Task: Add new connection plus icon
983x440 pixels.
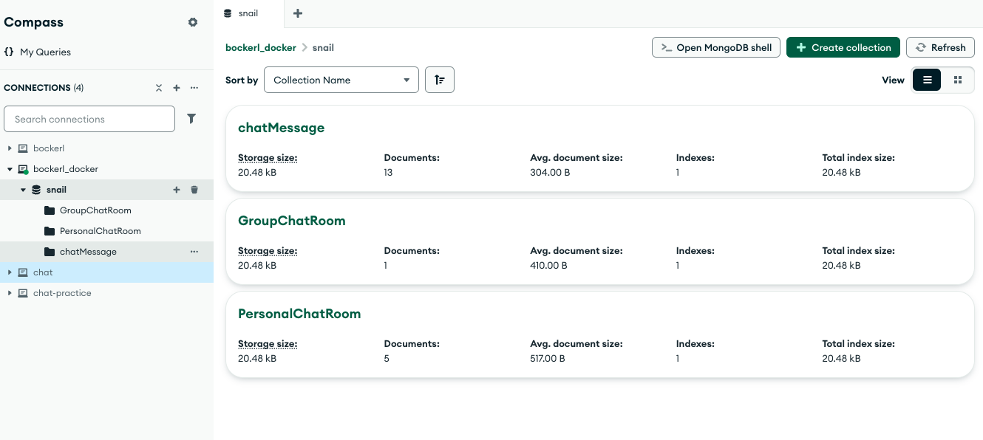Action: pyautogui.click(x=177, y=88)
